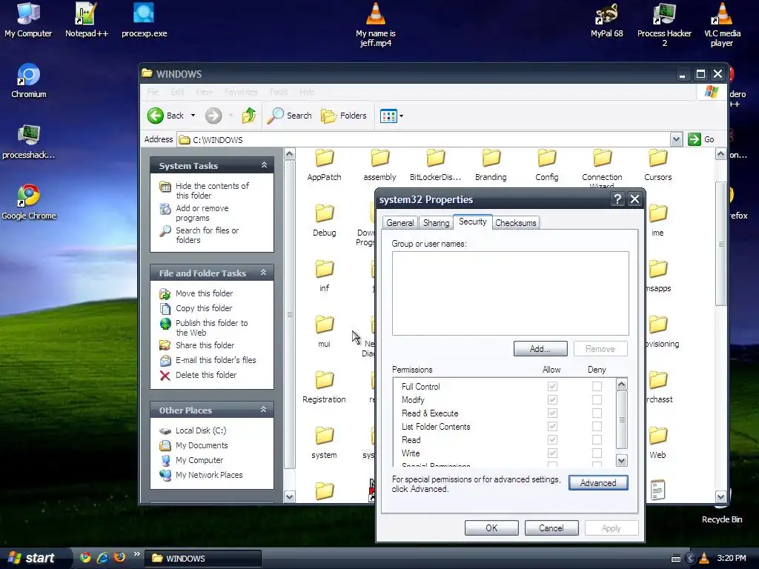Open My Computer desktop icon
759x569 pixels.
click(28, 20)
